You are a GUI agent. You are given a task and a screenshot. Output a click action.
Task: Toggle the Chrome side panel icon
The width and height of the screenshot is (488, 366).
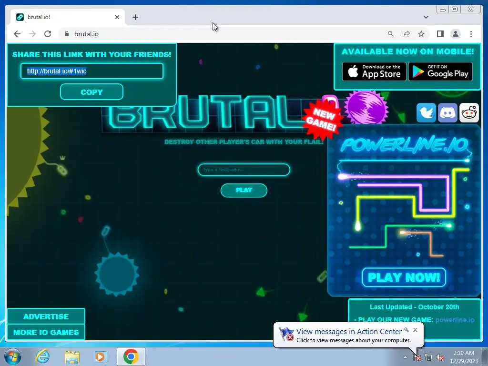pos(440,34)
